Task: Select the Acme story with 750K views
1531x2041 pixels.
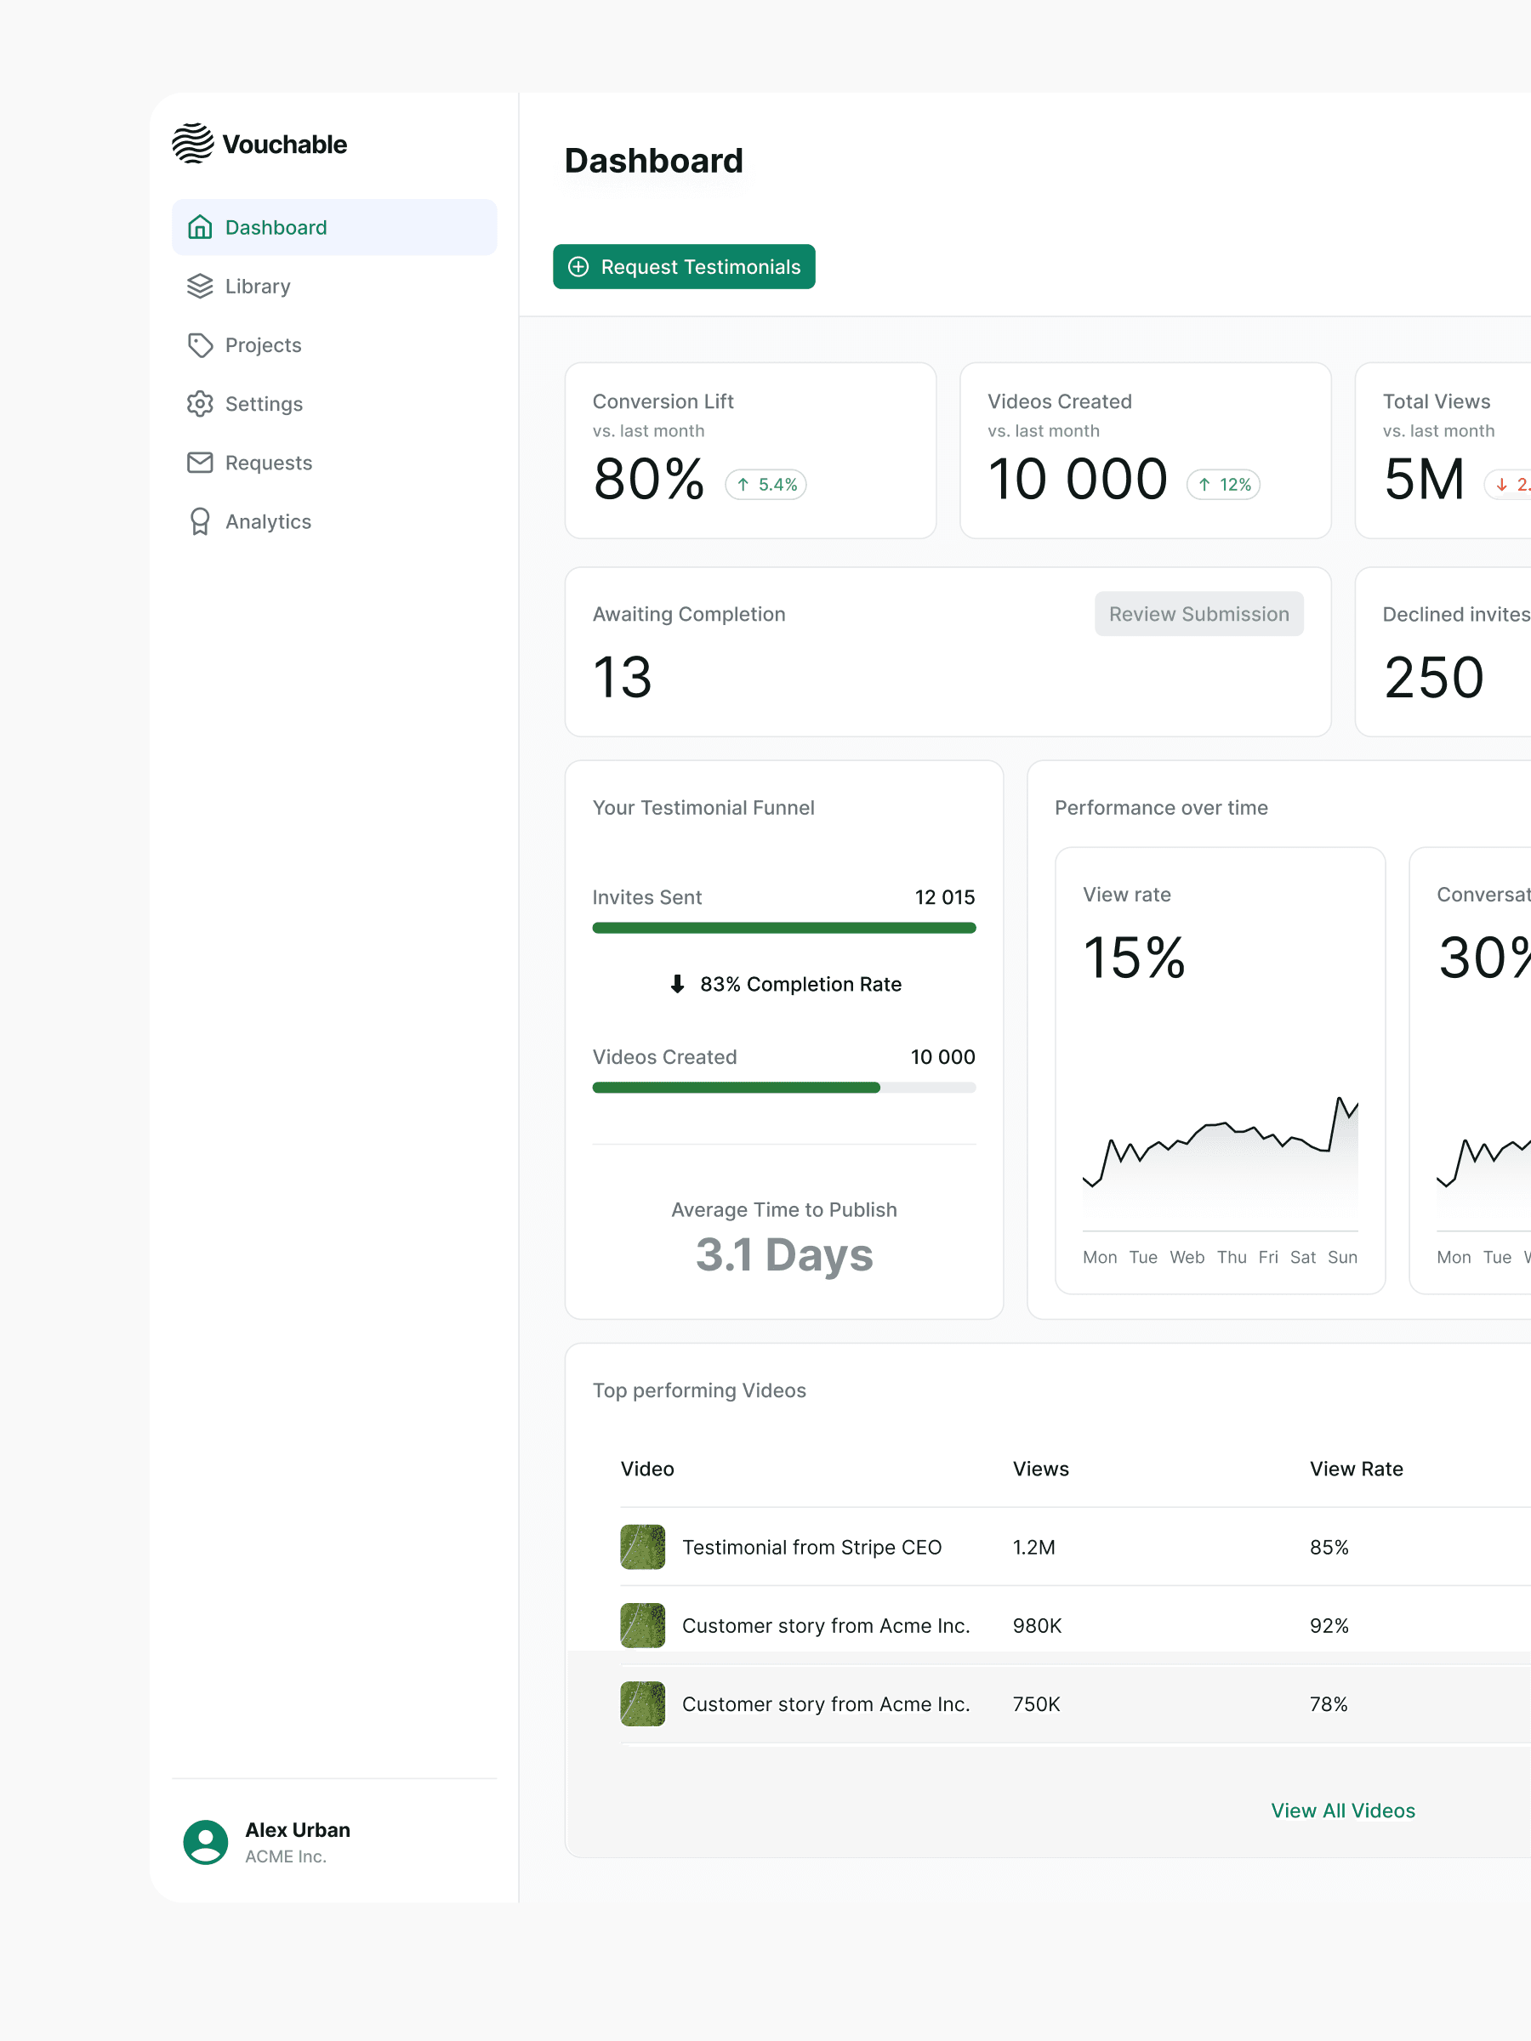Action: point(826,1704)
